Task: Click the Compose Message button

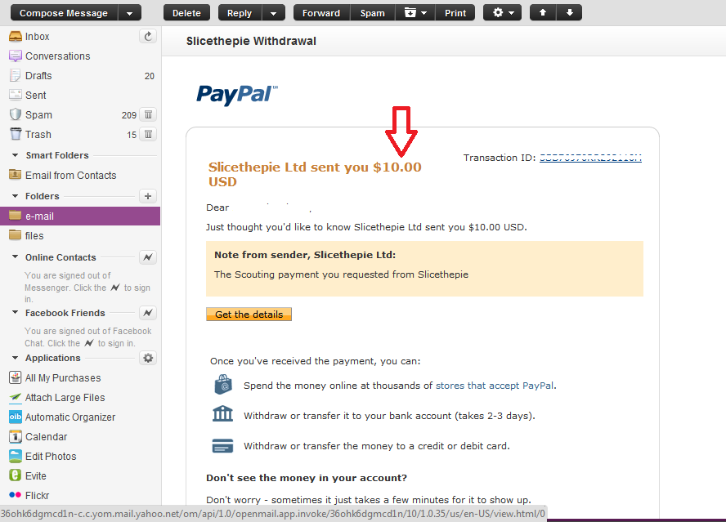Action: point(64,13)
